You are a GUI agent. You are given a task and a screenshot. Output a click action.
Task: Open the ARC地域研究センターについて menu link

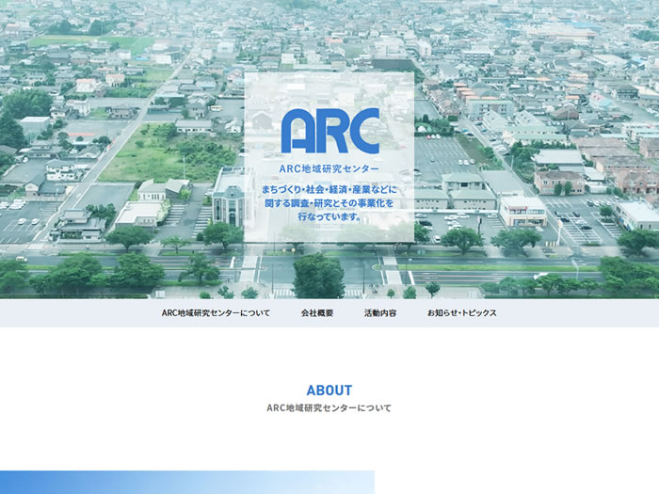click(x=216, y=313)
